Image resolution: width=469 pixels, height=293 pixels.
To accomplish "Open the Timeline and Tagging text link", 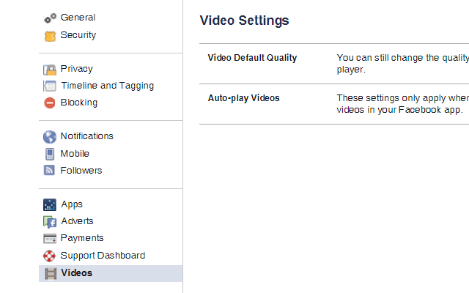I will coord(107,86).
